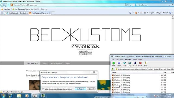Expand the address bar dropdown
This screenshot has height=98, width=174.
coord(124,5)
